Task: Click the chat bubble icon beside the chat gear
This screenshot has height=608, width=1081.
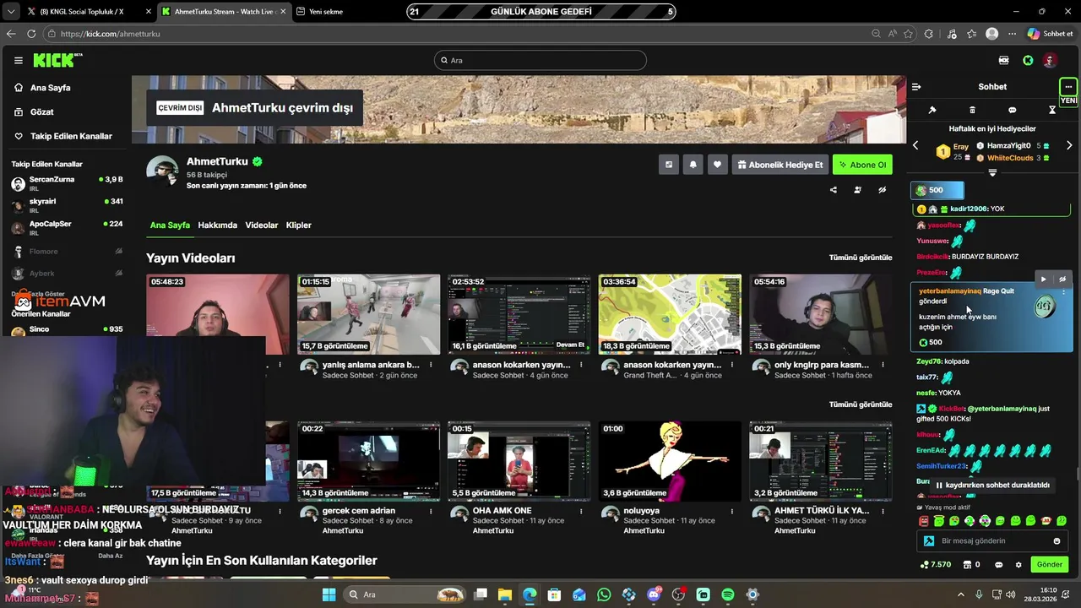Action: click(998, 565)
